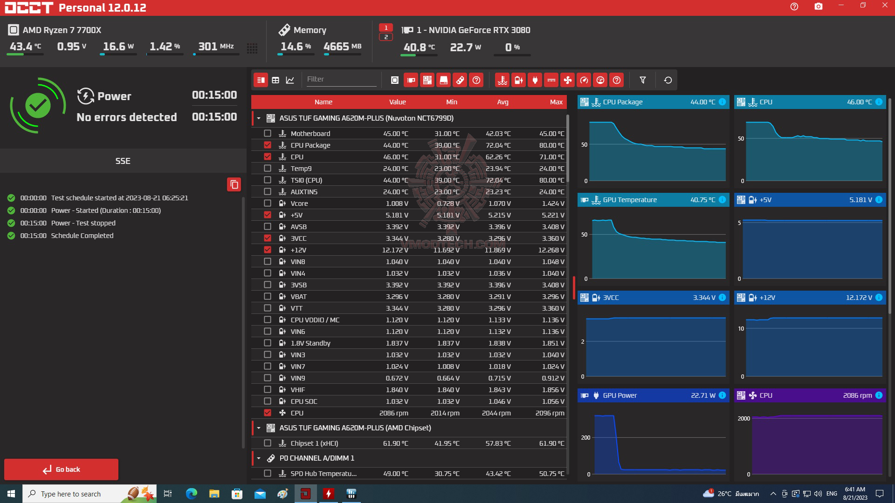
Task: Click the filter icon in toolbar
Action: pyautogui.click(x=642, y=80)
